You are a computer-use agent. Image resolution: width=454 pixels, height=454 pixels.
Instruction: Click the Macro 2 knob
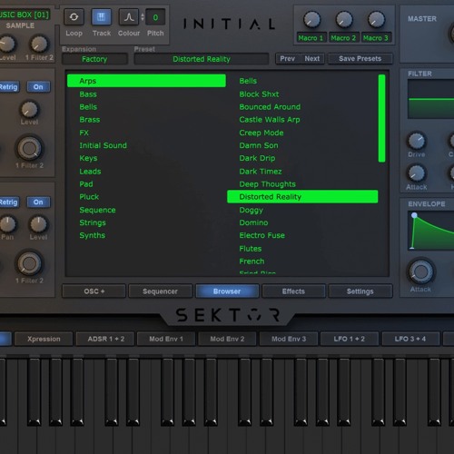point(344,20)
